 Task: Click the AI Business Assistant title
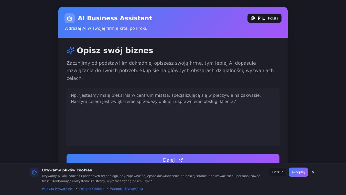tap(115, 18)
